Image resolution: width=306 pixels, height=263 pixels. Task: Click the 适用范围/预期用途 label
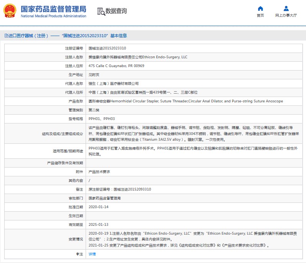click(68, 151)
